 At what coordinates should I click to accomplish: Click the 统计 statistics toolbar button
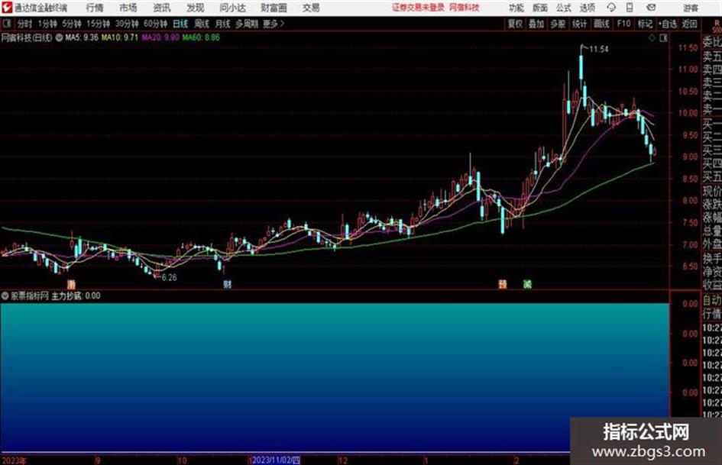(579, 24)
